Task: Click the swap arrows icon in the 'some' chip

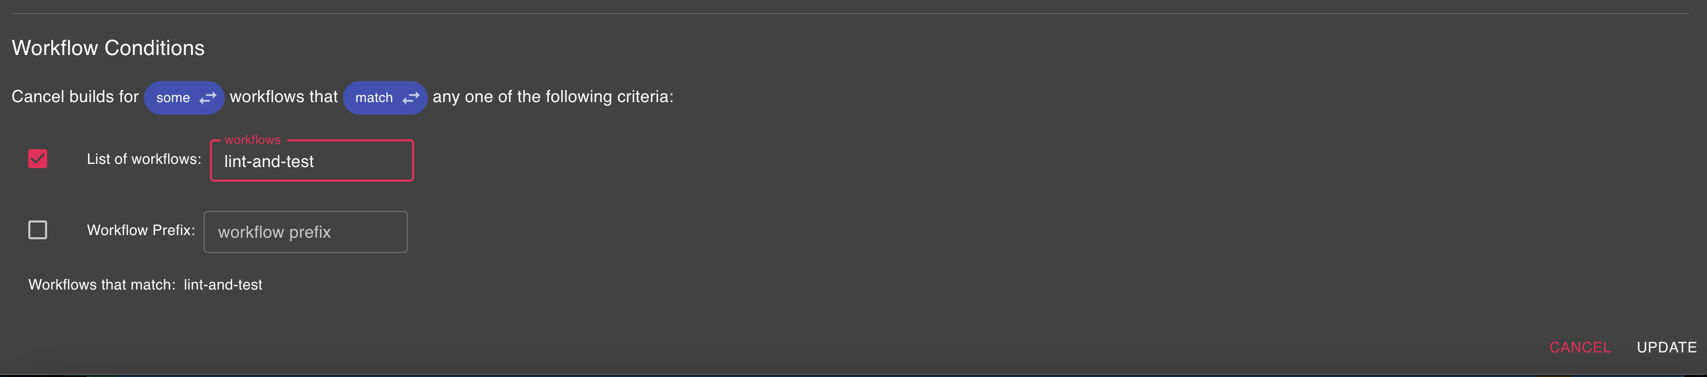Action: [208, 98]
